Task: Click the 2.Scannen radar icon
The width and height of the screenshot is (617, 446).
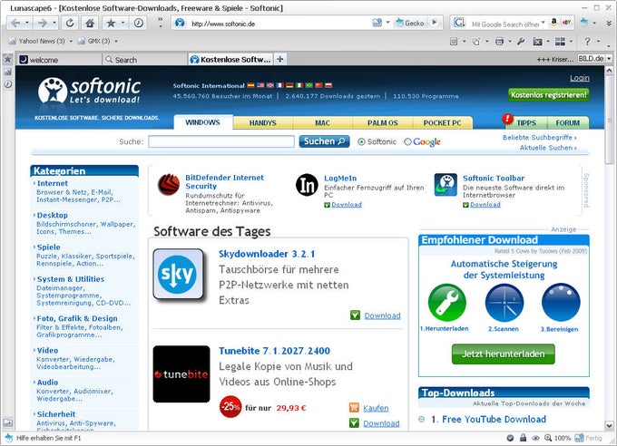Action: (x=504, y=303)
